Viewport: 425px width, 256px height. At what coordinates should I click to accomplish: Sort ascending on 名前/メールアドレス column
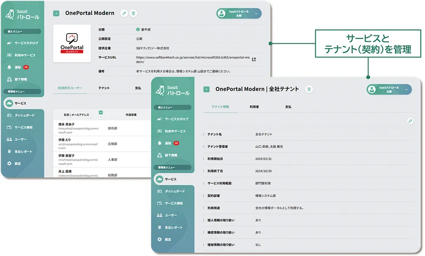pos(101,112)
